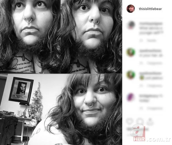
Task: Share the post using the share icon
Action: [x=150, y=121]
